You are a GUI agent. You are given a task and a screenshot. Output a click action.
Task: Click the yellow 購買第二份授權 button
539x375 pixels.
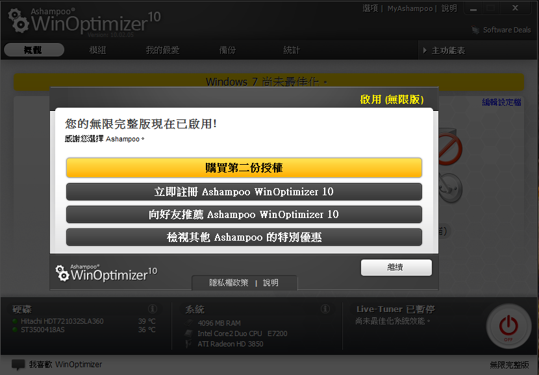[x=244, y=167]
